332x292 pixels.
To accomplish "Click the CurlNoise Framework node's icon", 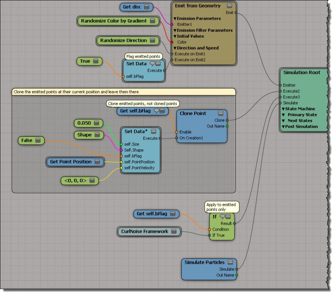I will click(175, 232).
